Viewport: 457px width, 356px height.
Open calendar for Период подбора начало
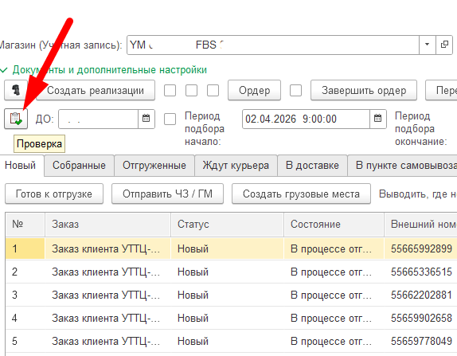coord(377,119)
